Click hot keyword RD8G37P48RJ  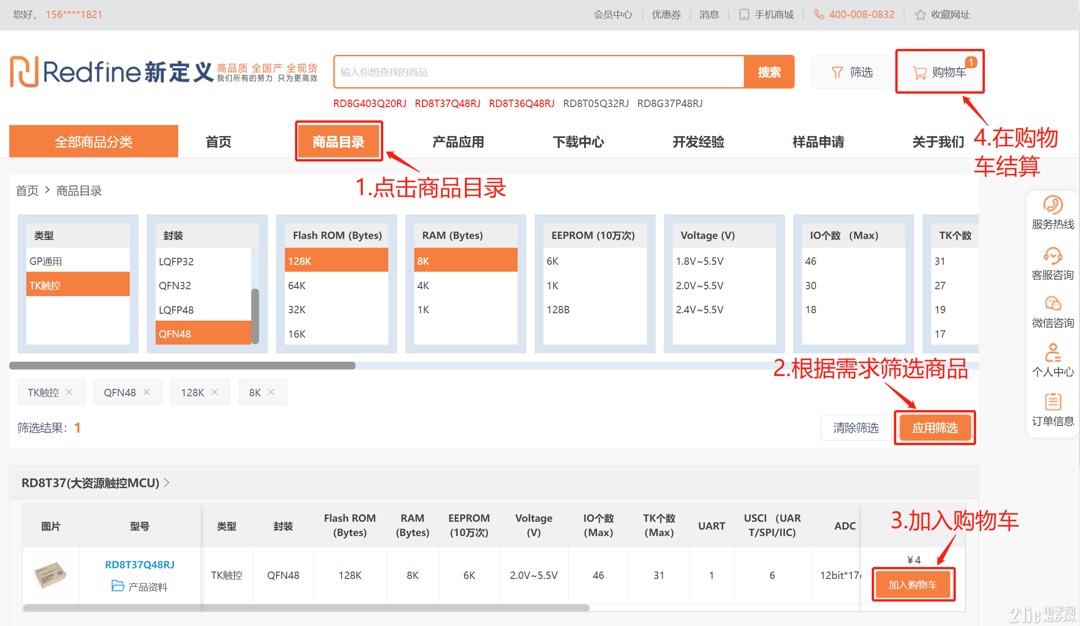pos(670,103)
